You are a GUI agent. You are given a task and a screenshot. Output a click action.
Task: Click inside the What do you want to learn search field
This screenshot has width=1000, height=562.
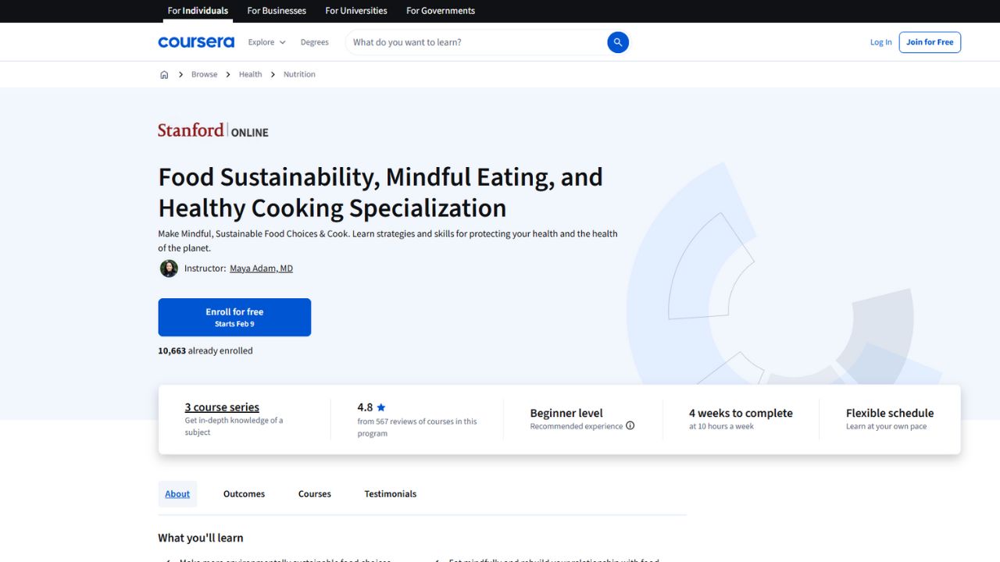(469, 42)
